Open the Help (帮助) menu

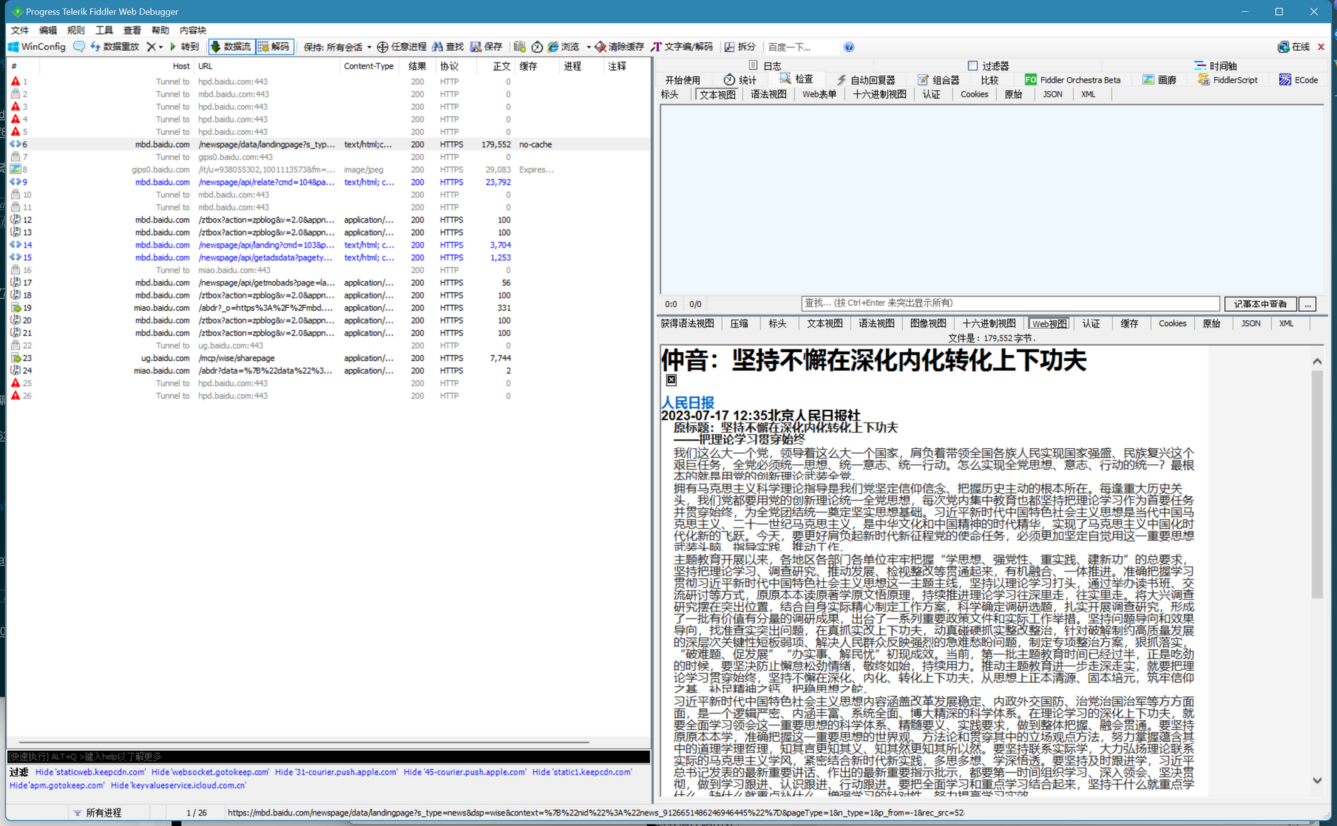point(160,30)
